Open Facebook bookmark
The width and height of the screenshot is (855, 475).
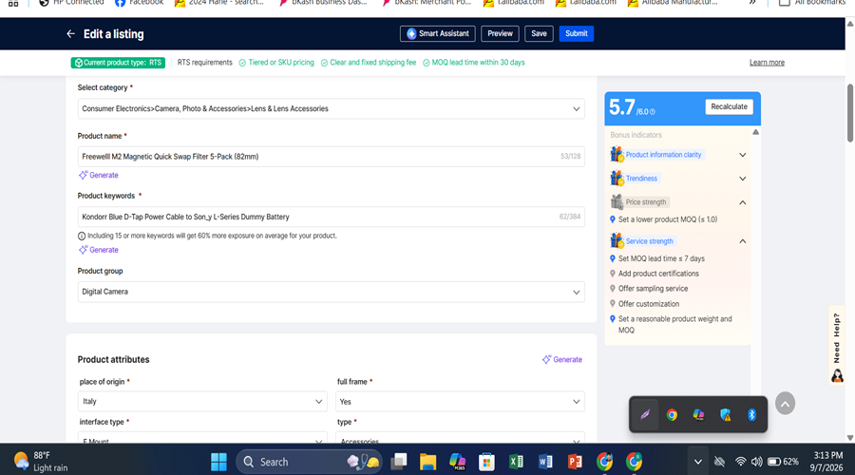point(139,3)
